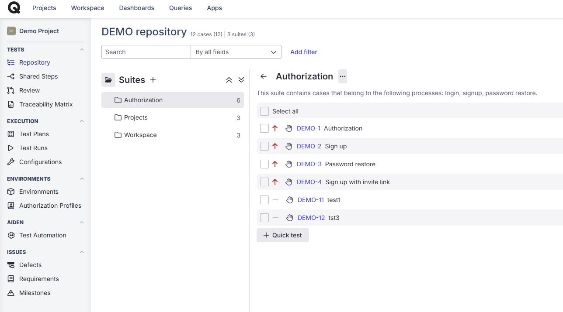Check the DEMO-4 invite link checkbox
Screen dimensions: 563x312
pyautogui.click(x=264, y=182)
